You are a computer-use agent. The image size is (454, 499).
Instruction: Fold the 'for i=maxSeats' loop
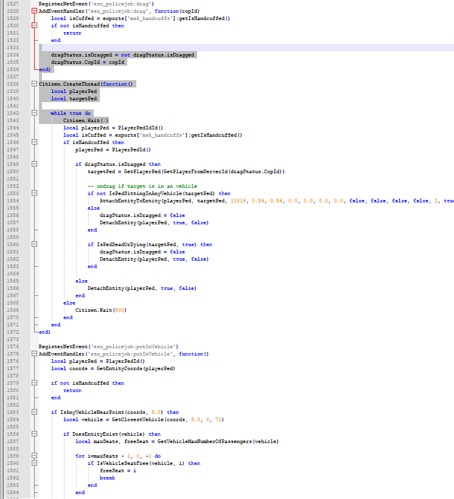pos(34,456)
